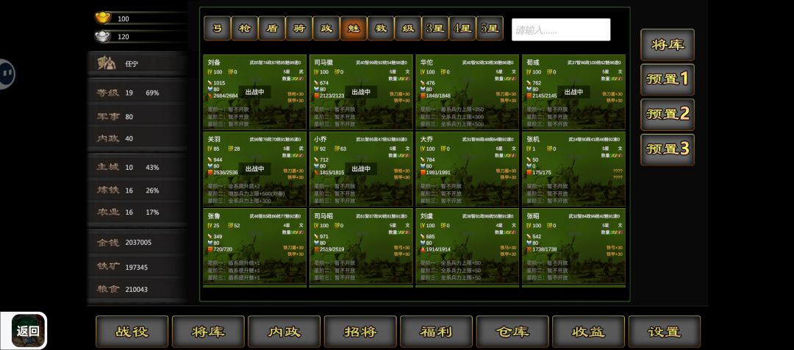Click the 设置 settings button
Viewport: 794px width, 350px height.
pos(665,332)
